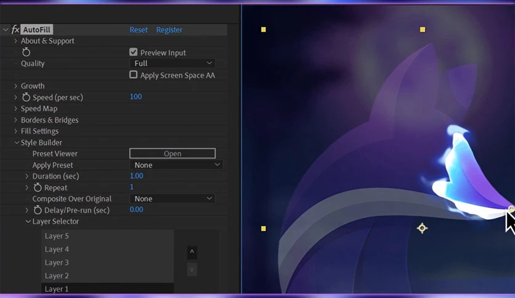Image resolution: width=515 pixels, height=298 pixels.
Task: Move Layer down with the v button
Action: 192,270
